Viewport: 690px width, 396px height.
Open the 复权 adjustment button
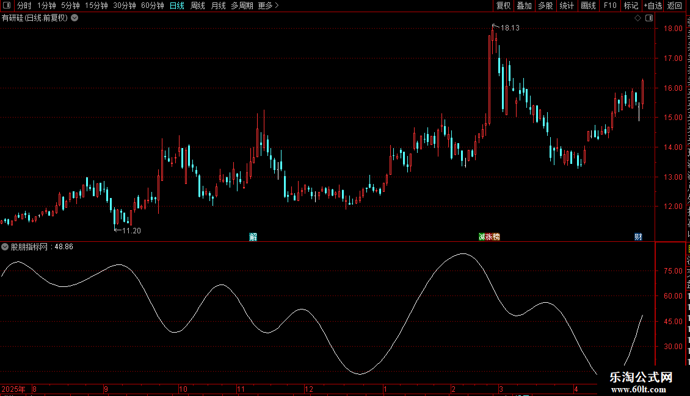click(503, 5)
